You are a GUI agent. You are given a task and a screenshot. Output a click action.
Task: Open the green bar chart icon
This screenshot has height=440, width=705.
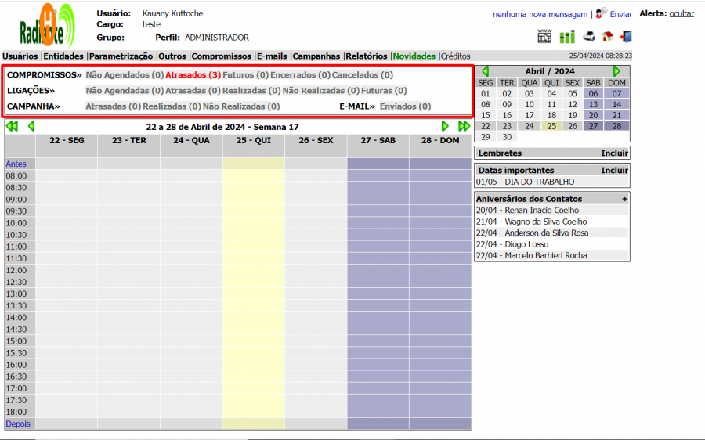pyautogui.click(x=567, y=37)
